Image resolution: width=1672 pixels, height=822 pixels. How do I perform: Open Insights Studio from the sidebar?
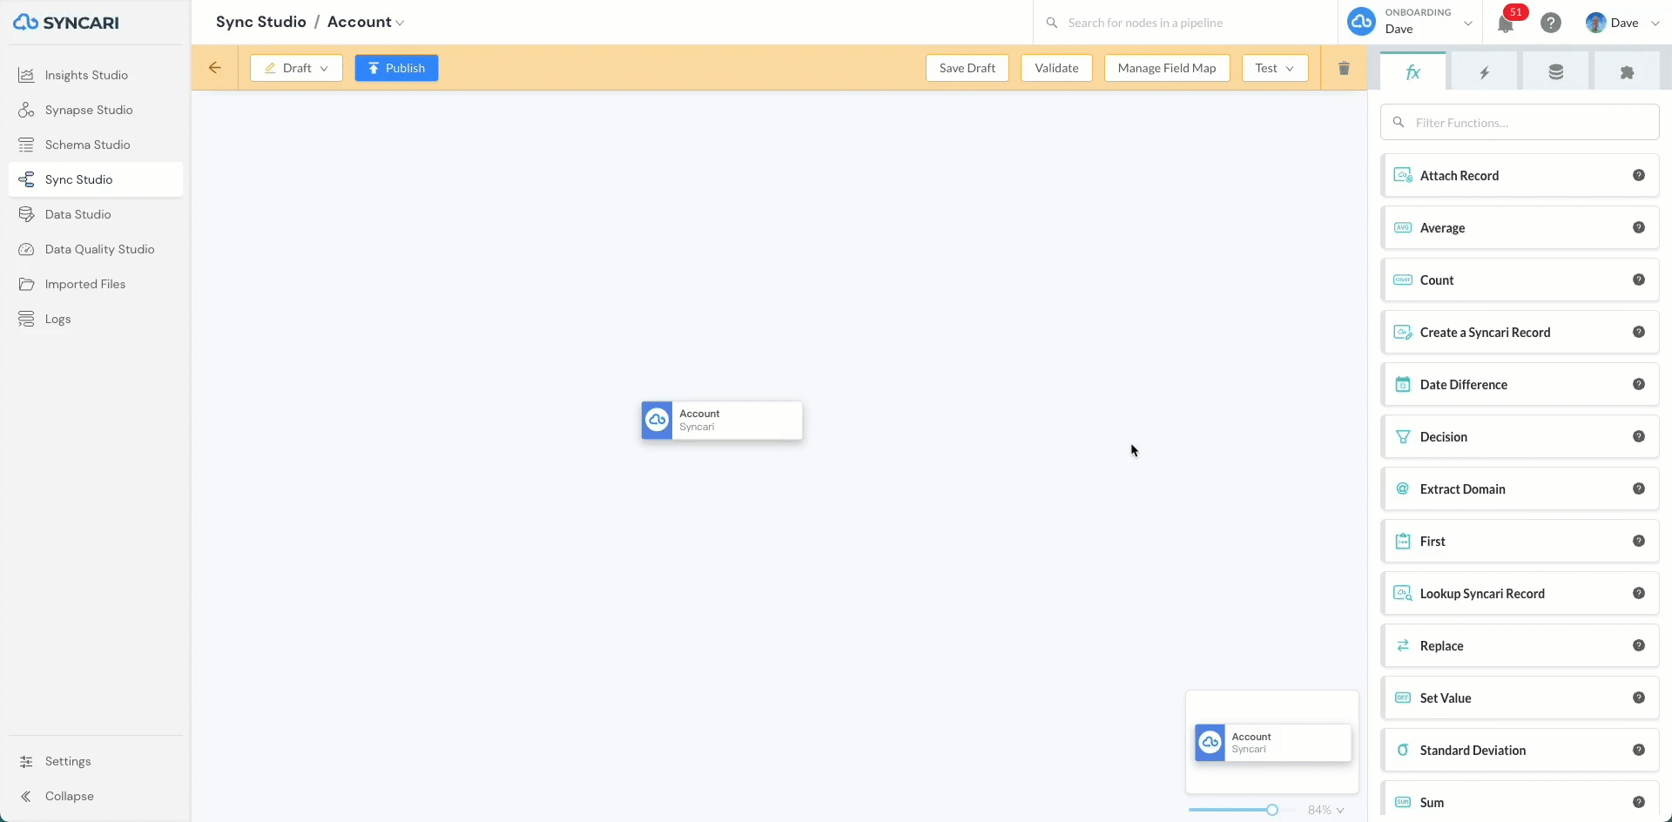(x=96, y=75)
